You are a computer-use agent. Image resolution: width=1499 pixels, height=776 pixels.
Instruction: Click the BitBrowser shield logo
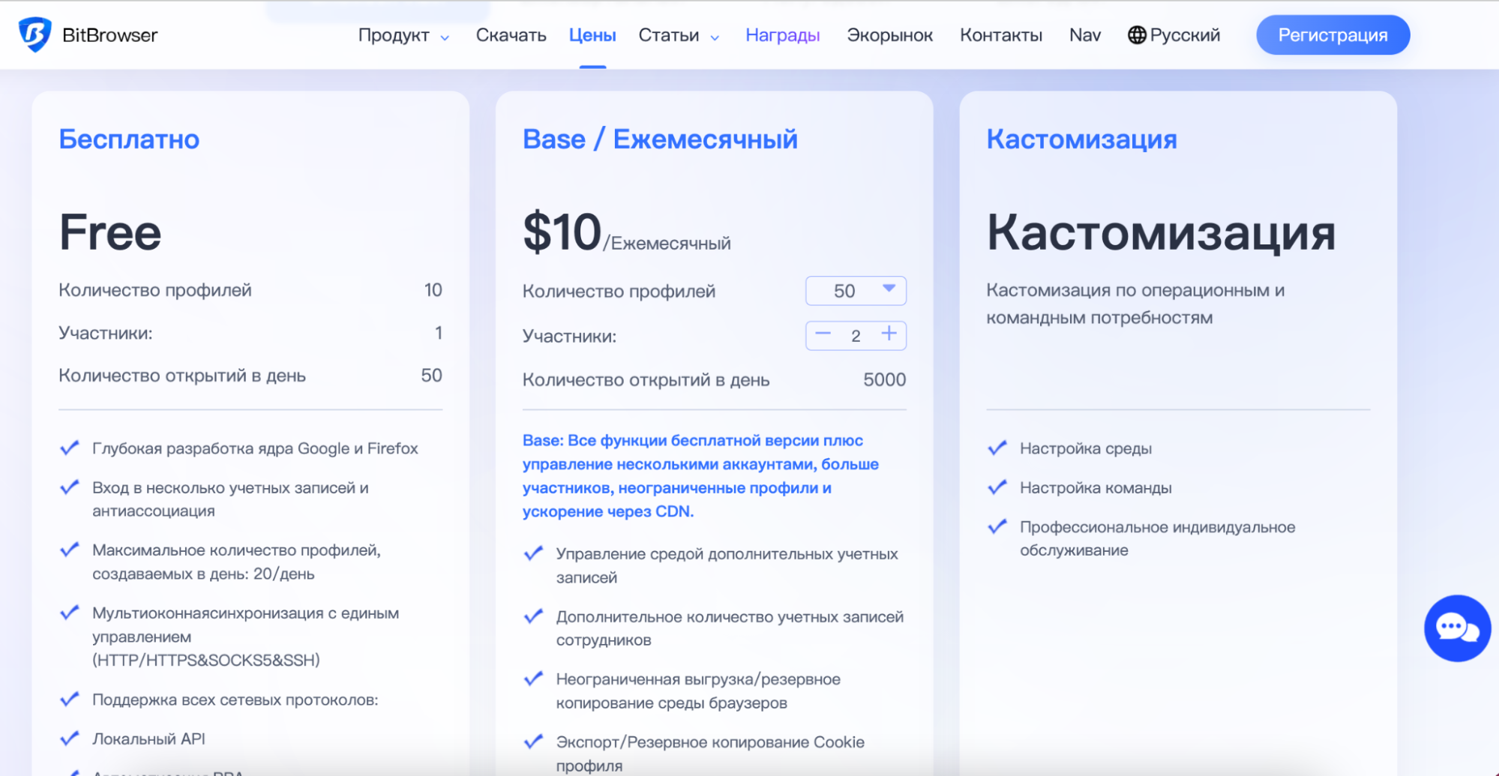click(34, 34)
